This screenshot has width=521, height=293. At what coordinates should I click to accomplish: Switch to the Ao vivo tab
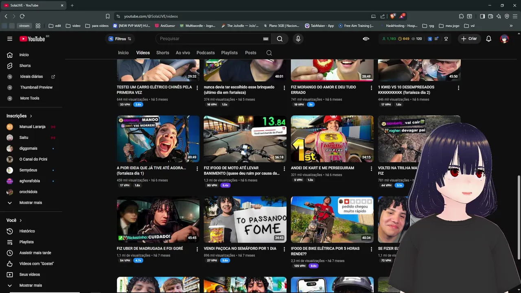click(x=183, y=53)
